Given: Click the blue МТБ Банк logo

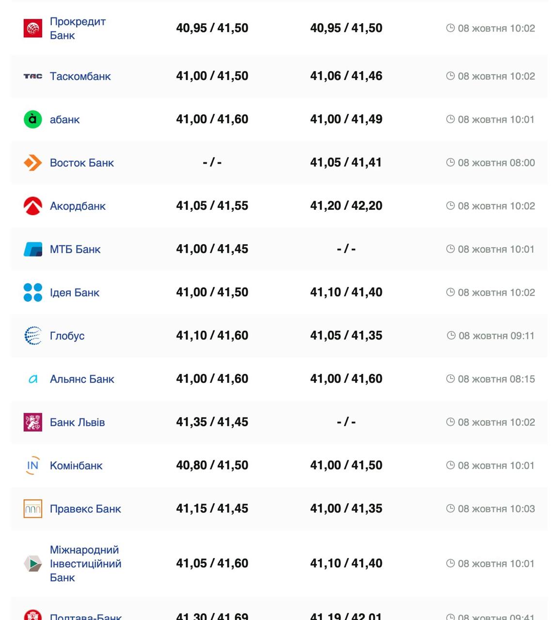Looking at the screenshot, I should 33,249.
